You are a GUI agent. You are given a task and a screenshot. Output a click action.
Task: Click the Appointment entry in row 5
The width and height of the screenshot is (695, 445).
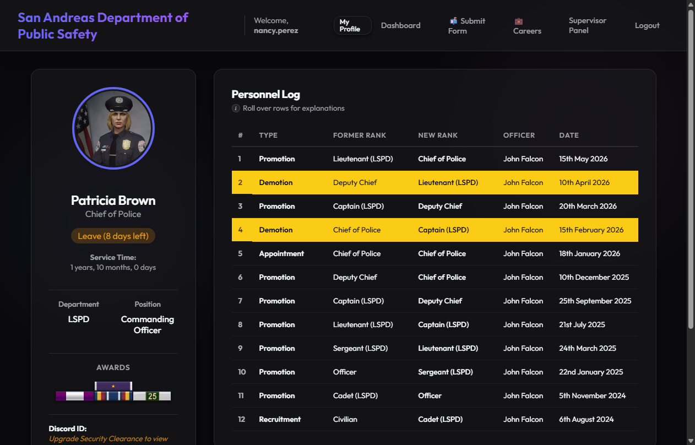[281, 253]
